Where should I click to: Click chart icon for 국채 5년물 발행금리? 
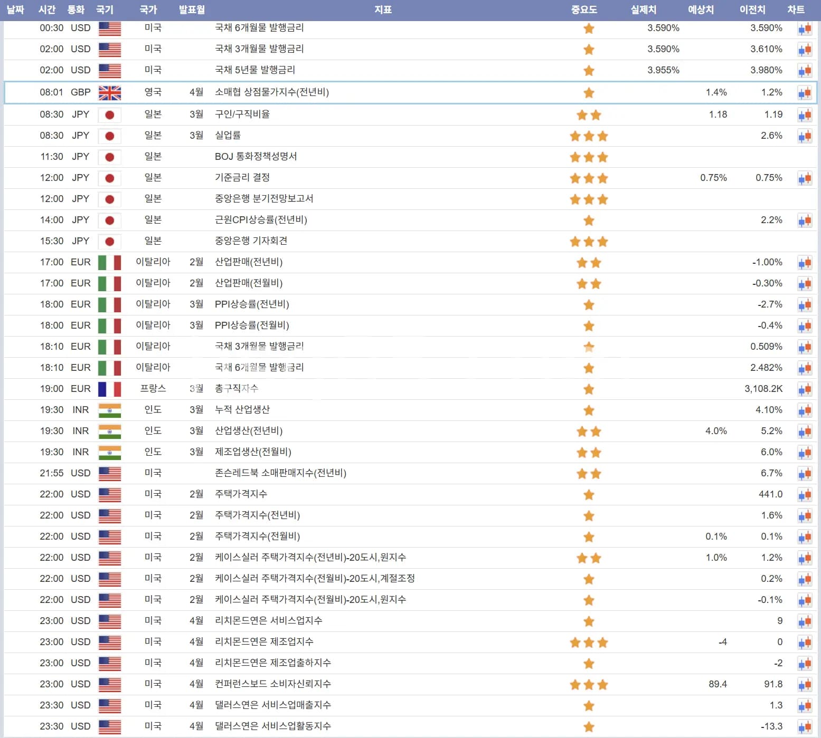click(x=805, y=71)
